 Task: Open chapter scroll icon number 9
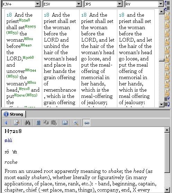click(167, 84)
